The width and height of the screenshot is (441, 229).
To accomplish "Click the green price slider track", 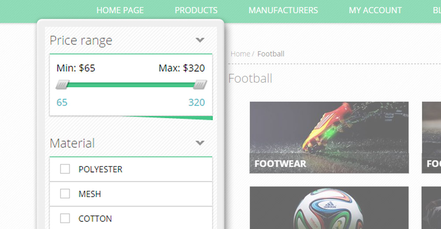I will click(x=131, y=85).
